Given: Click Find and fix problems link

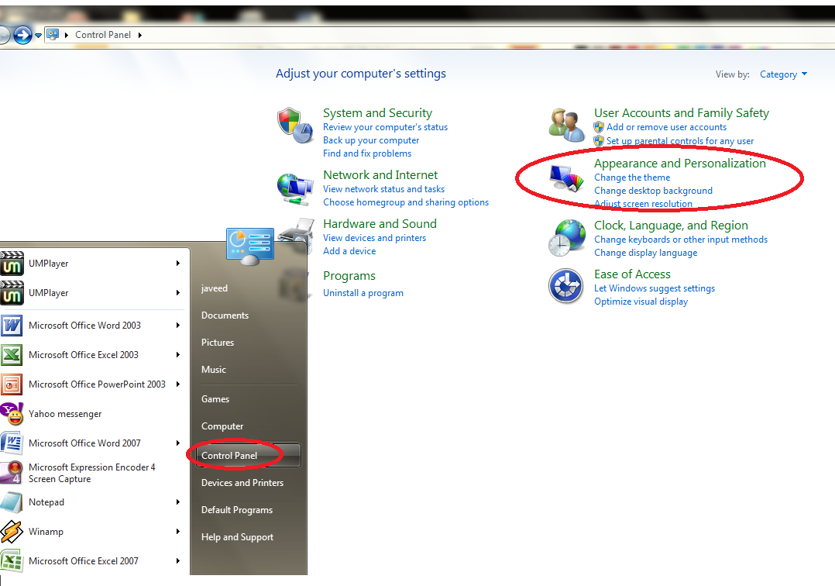Looking at the screenshot, I should [x=367, y=153].
